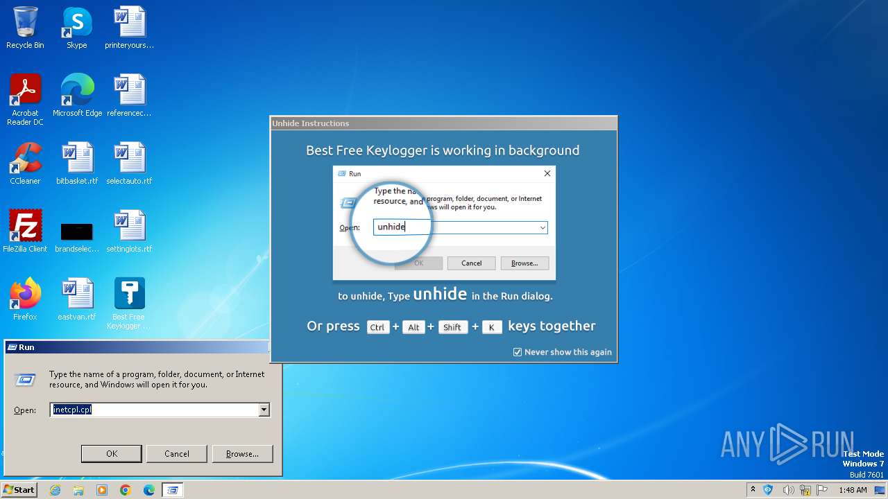Click OK in the Windows Run dialog
The image size is (888, 499).
pos(112,454)
